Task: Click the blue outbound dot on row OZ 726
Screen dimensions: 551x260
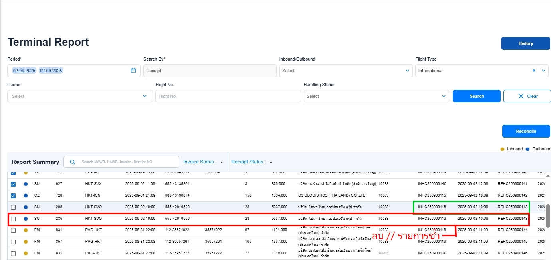Action: click(x=26, y=196)
